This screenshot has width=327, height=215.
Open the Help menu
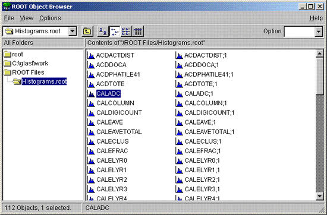pos(316,18)
